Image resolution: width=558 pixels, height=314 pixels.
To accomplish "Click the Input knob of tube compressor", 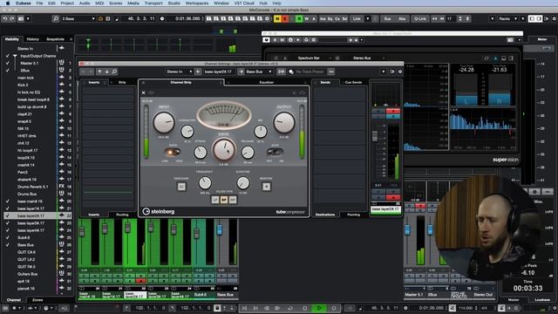I will pos(164,122).
